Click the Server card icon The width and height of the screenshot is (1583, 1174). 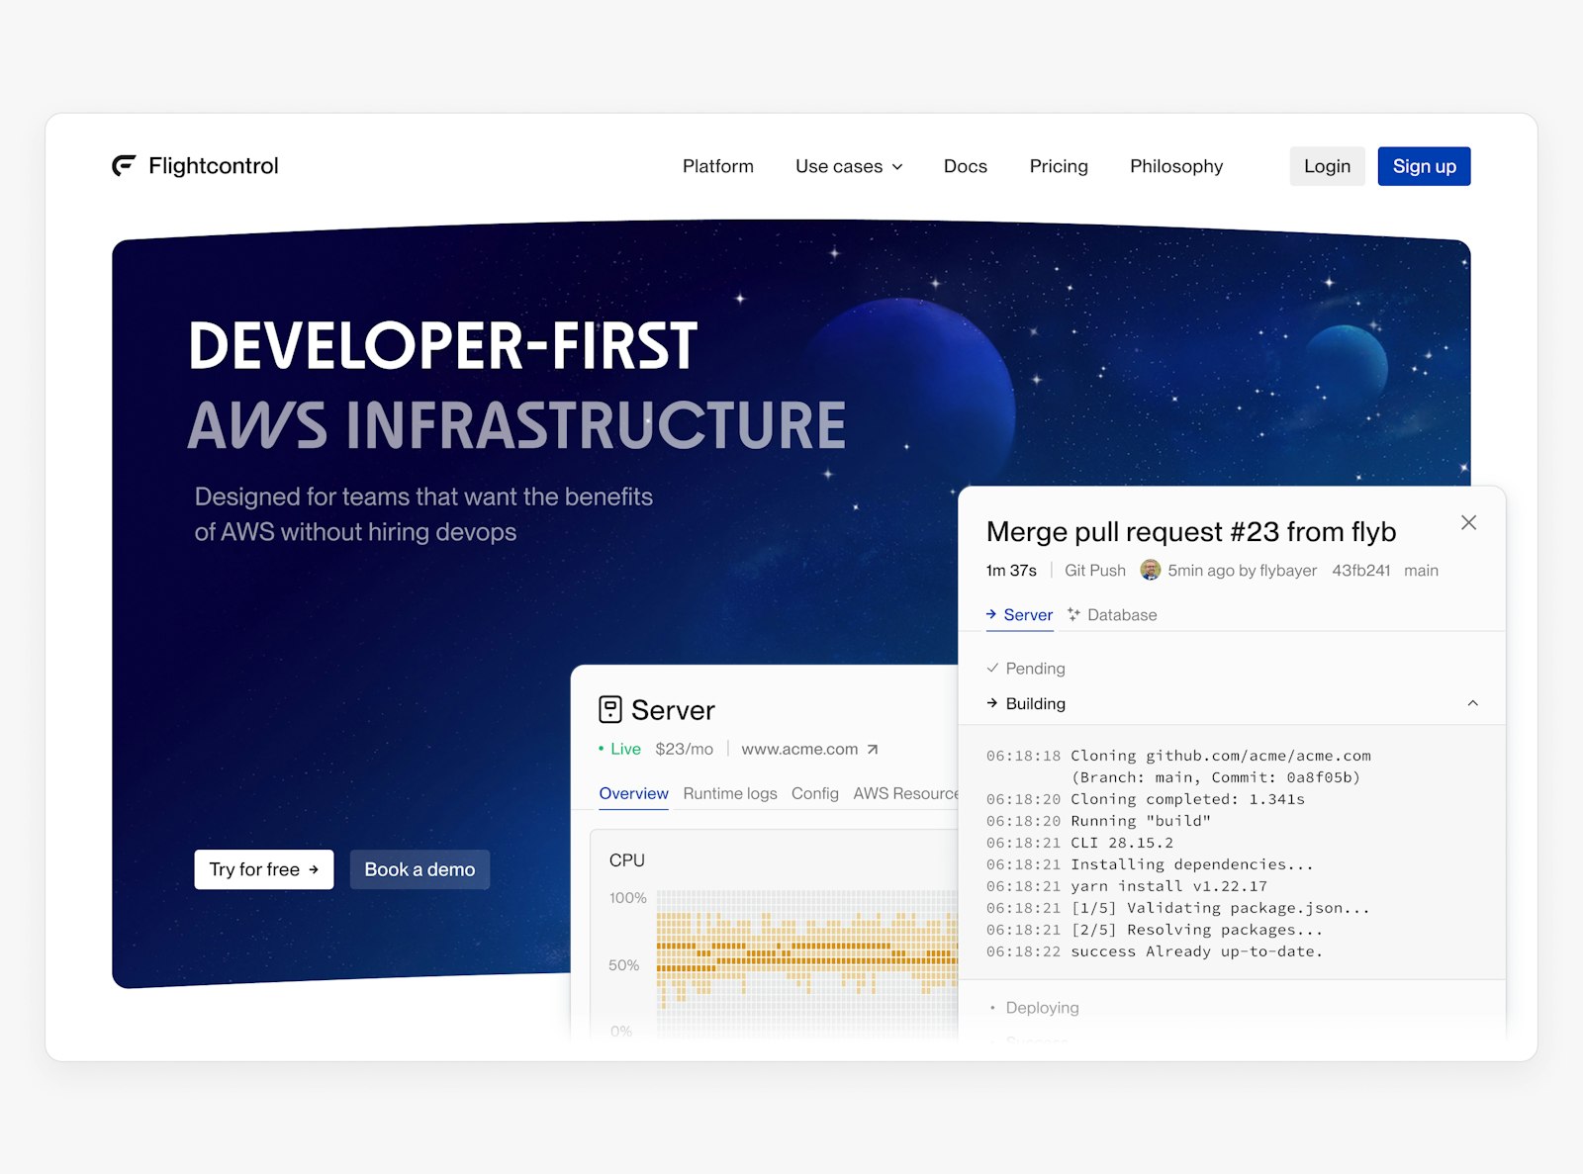(x=610, y=709)
